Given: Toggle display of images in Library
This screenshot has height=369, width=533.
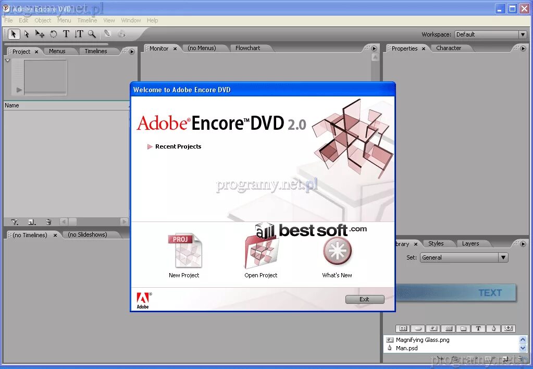Looking at the screenshot, I should pyautogui.click(x=433, y=328).
